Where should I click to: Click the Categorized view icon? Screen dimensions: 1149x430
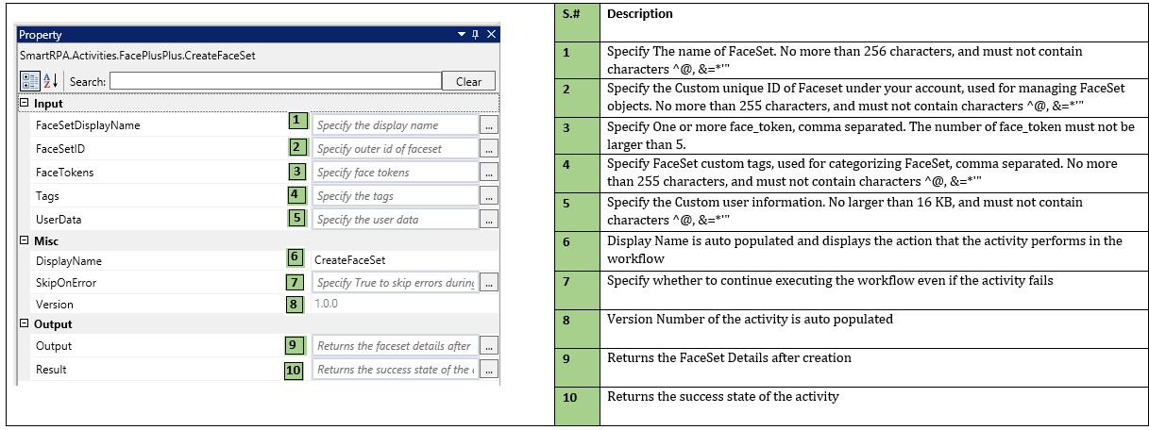[x=28, y=81]
